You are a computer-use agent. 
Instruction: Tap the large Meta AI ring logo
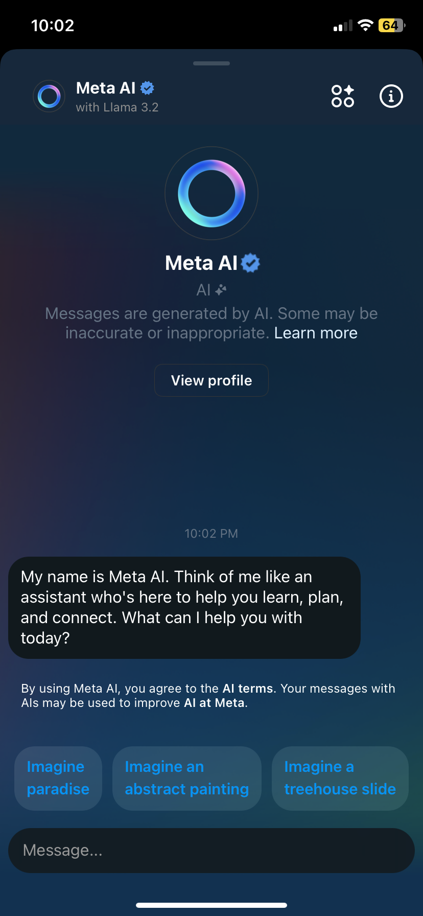point(212,194)
